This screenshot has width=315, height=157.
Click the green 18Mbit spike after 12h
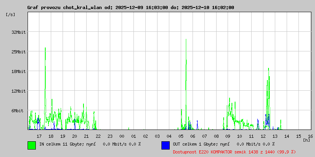tap(269, 99)
